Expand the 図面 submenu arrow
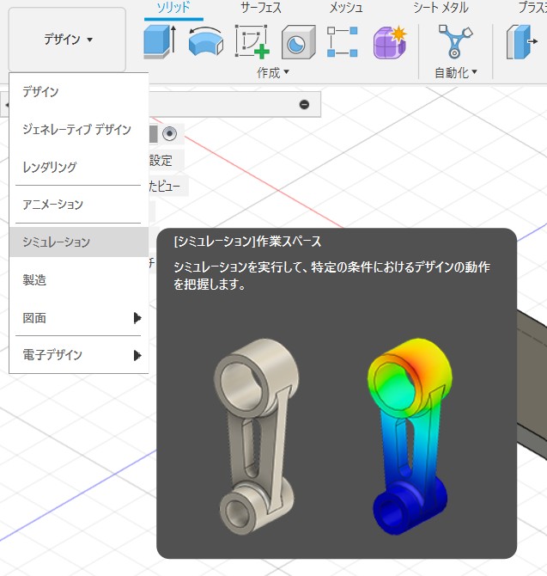This screenshot has width=547, height=576. pyautogui.click(x=137, y=318)
